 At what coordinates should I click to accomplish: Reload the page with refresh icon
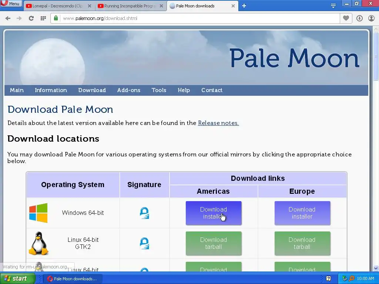click(31, 18)
